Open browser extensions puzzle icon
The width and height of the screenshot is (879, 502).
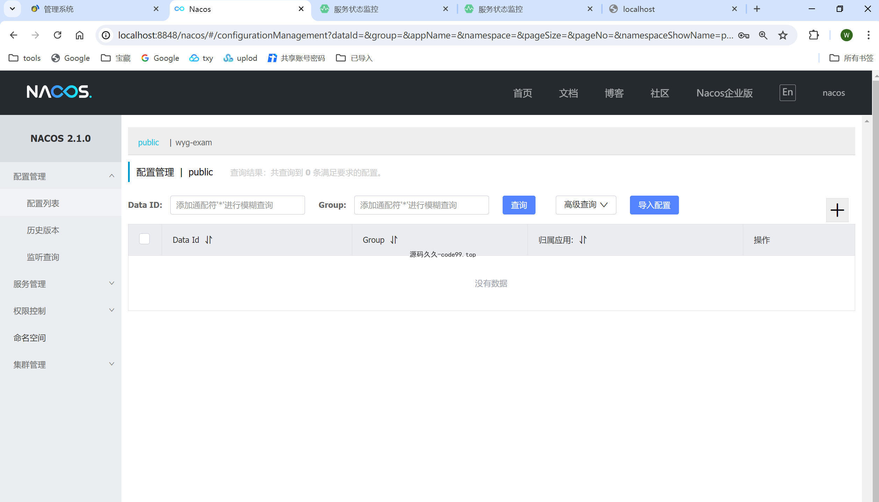(814, 35)
